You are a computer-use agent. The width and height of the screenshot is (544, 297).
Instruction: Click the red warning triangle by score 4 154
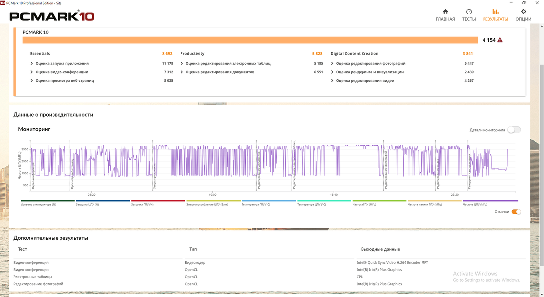point(500,40)
